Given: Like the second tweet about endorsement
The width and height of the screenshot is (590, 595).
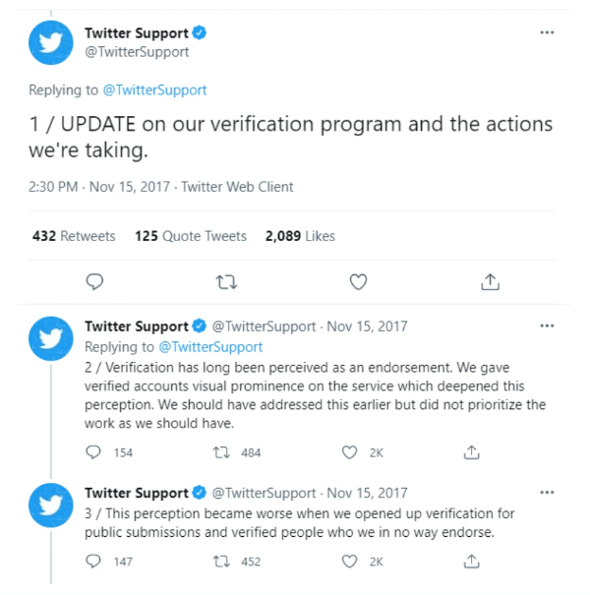Looking at the screenshot, I should 349,452.
